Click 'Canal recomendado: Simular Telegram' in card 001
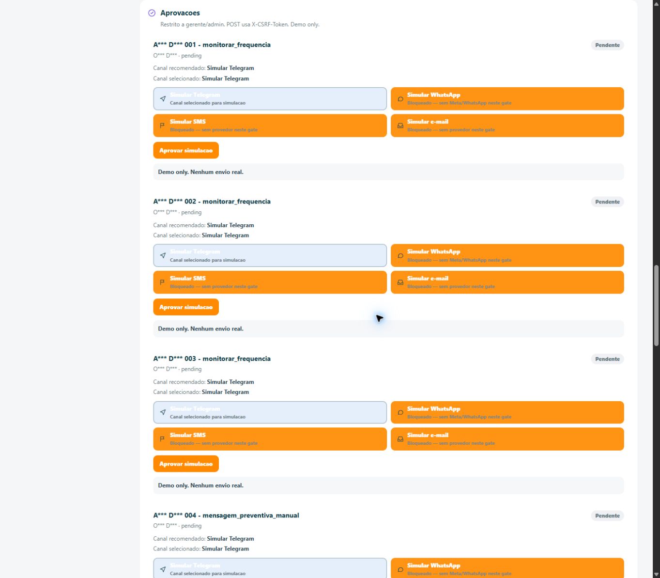The width and height of the screenshot is (660, 578). [x=203, y=68]
